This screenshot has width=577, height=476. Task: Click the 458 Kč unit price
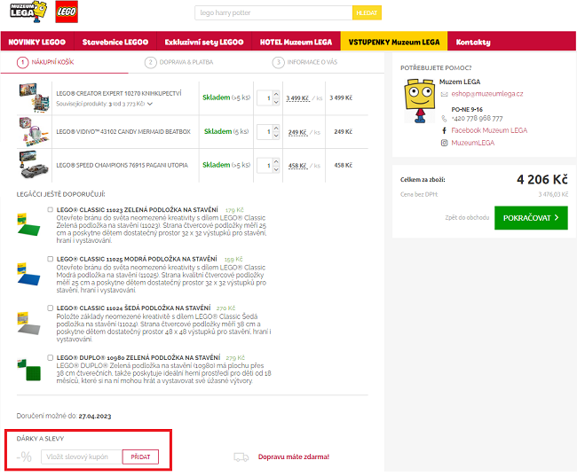pos(297,166)
